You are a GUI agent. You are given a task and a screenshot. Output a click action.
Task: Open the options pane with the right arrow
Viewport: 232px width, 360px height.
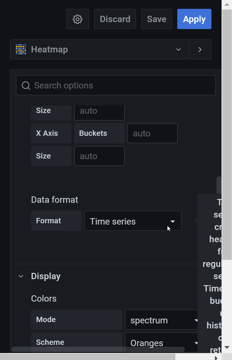click(x=200, y=49)
